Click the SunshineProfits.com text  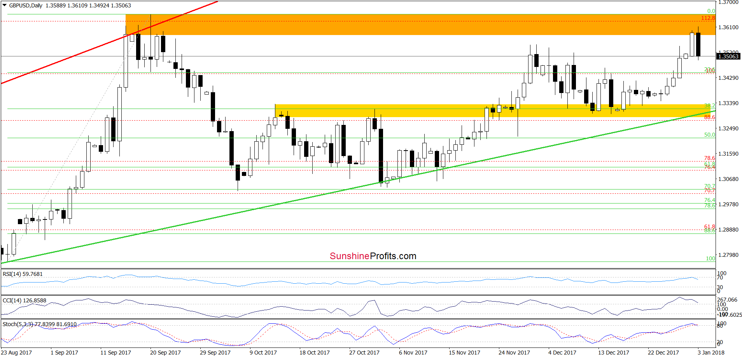click(x=373, y=256)
